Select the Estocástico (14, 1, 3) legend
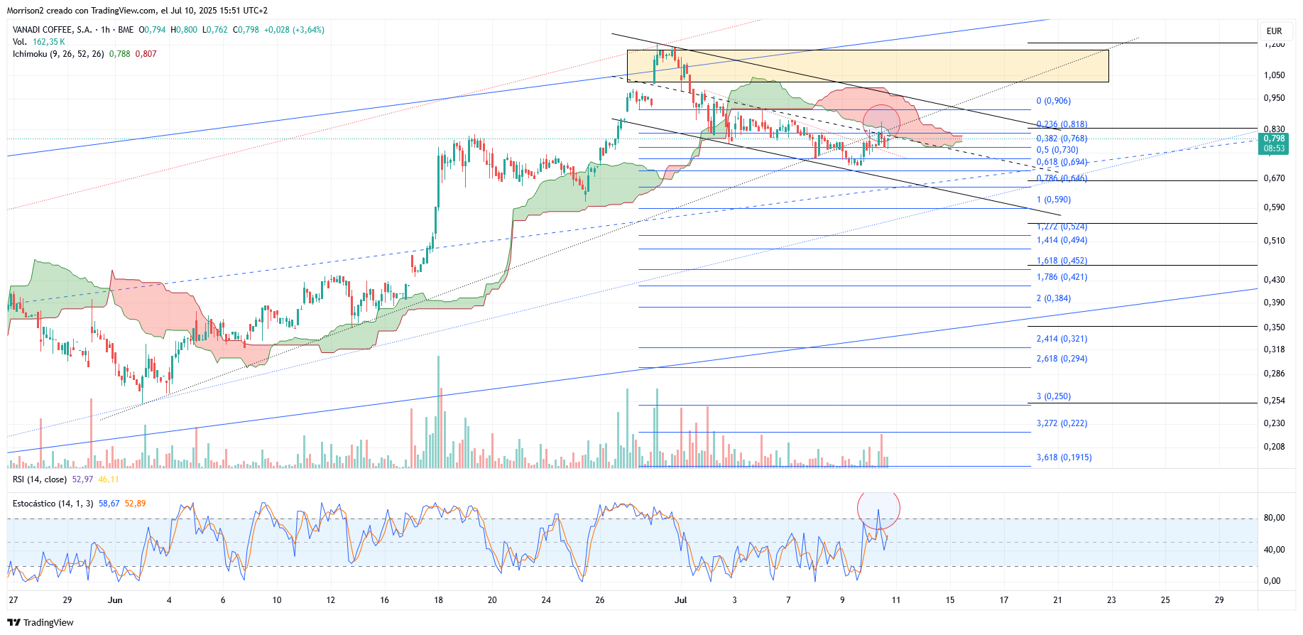Screen dimensions: 1303x635 click(x=53, y=504)
